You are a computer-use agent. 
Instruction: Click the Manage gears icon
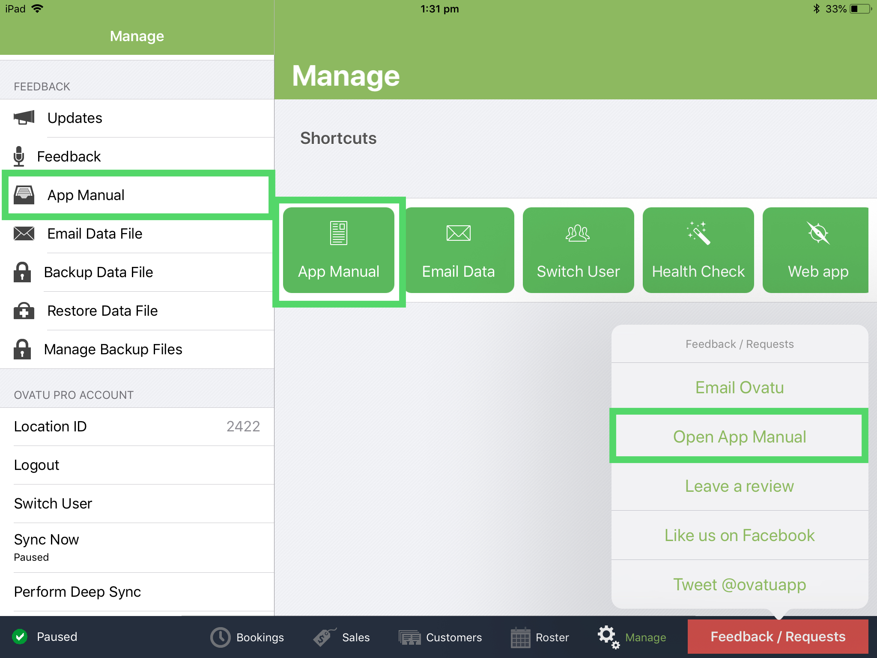609,637
